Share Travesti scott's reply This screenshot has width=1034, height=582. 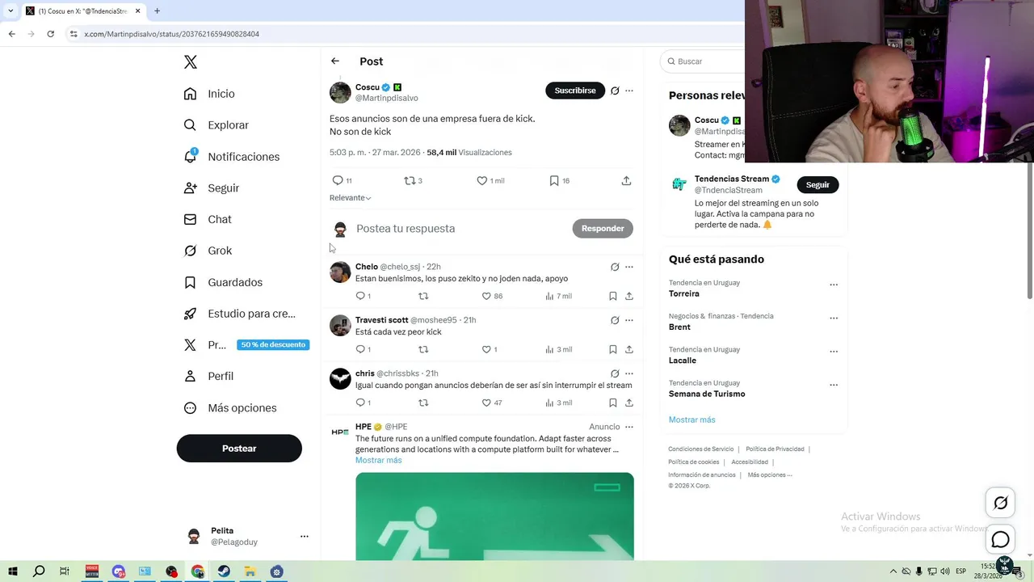[629, 349]
